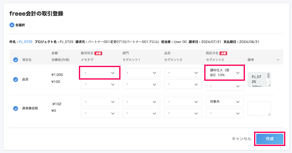Open the PJ_0725 件名 link
Screen dimensions: 292x153
(x=25, y=42)
